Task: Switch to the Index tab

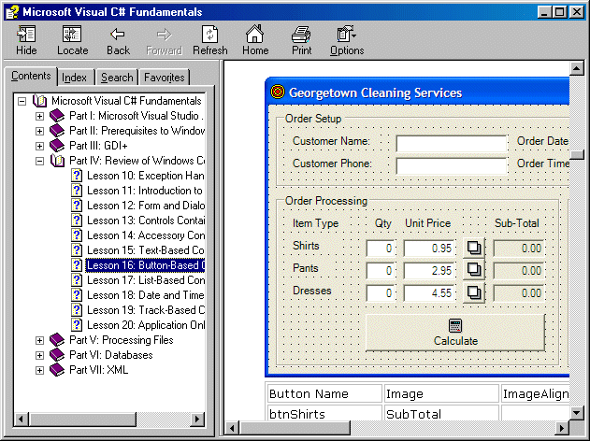Action: click(75, 78)
